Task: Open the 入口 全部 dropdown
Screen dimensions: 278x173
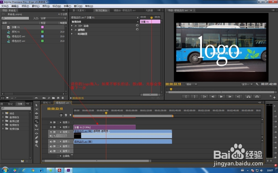Action: 53,18
